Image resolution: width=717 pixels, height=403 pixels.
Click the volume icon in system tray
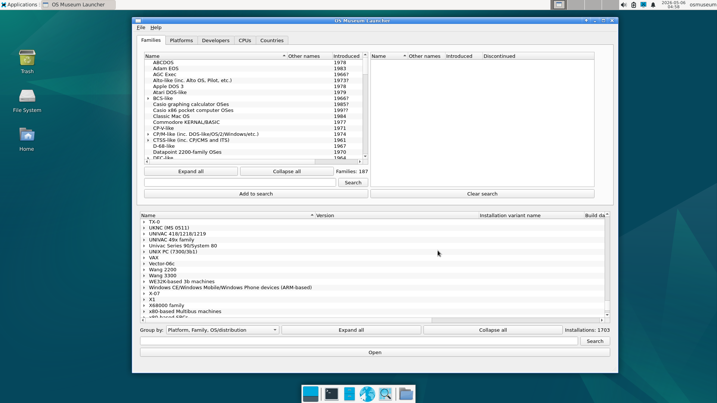(x=624, y=5)
